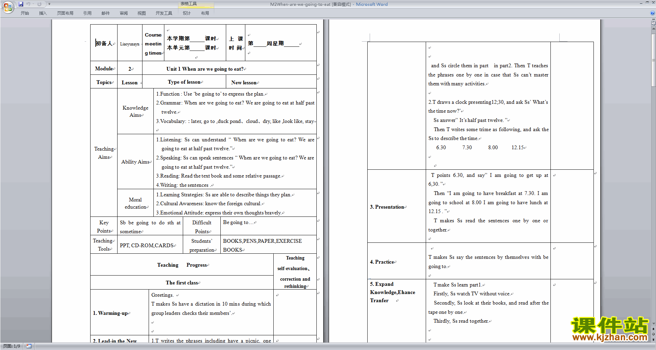
Task: Click Previous Page double-arrow button
Action: [653, 329]
